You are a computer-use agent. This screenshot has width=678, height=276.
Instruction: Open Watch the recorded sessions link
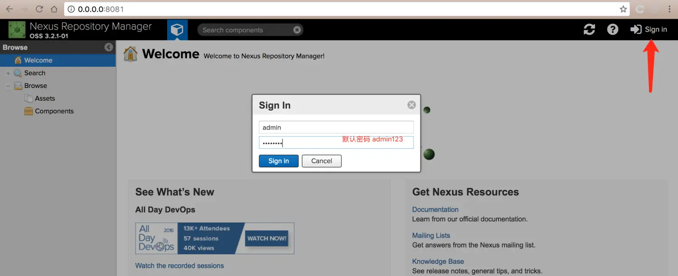click(179, 266)
